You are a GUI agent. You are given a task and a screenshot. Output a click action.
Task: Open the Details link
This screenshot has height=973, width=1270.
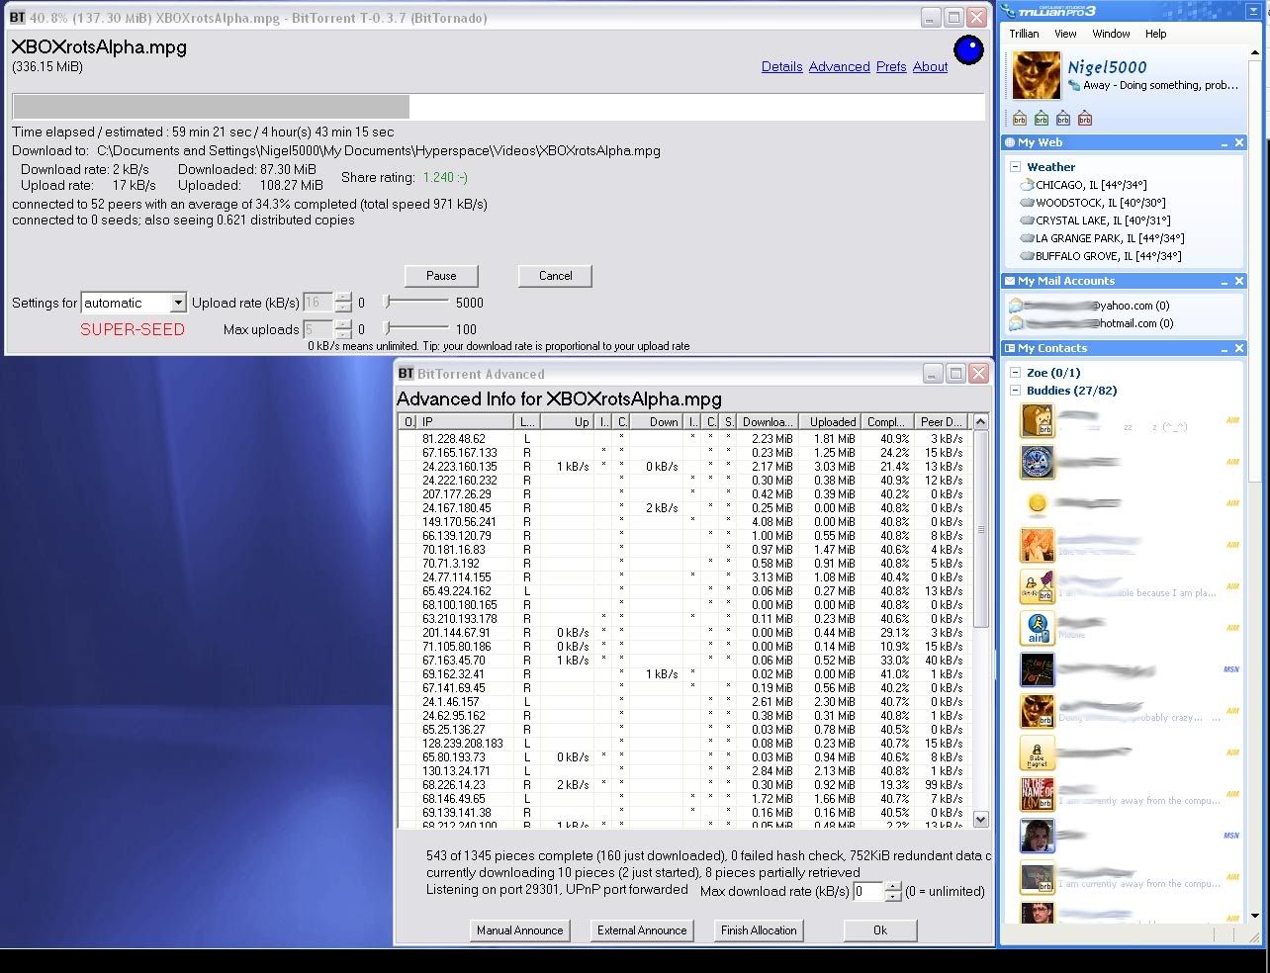[x=781, y=66]
